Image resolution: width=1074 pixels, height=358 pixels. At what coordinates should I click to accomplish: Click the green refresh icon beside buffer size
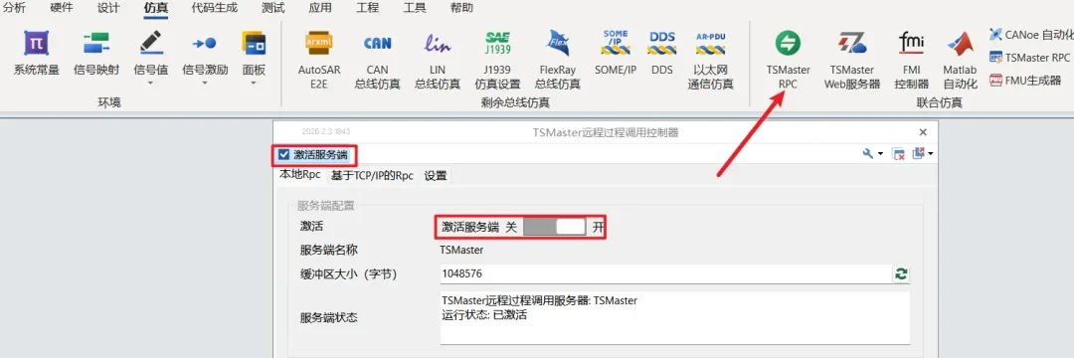(x=901, y=273)
